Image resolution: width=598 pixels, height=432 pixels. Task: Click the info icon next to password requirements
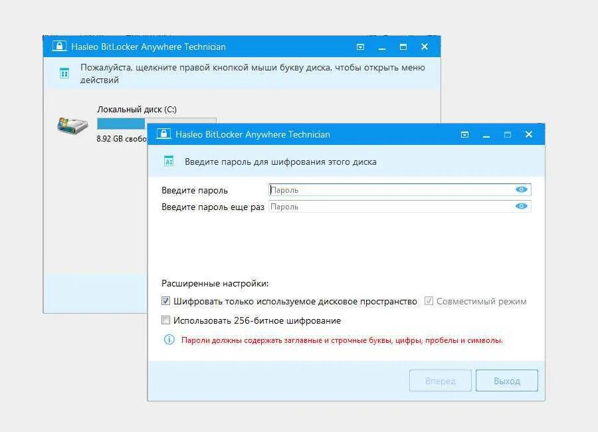point(169,339)
